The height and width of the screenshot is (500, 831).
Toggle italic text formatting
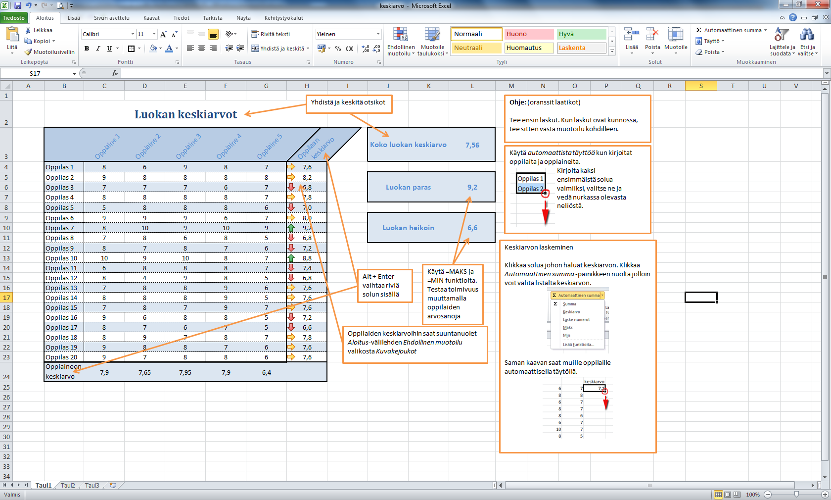(x=98, y=49)
